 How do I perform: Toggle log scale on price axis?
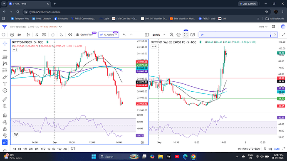point(270,149)
